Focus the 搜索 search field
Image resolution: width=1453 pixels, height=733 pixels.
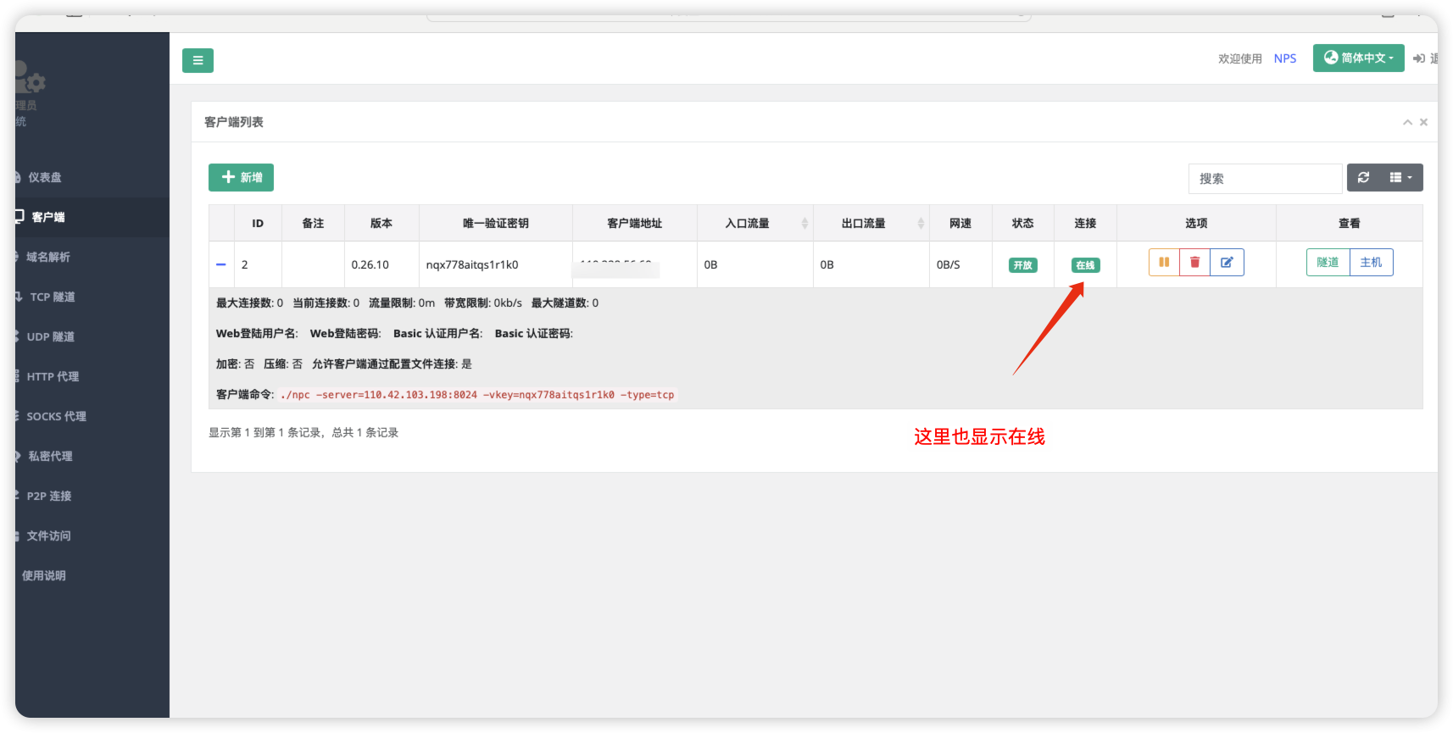coord(1265,179)
